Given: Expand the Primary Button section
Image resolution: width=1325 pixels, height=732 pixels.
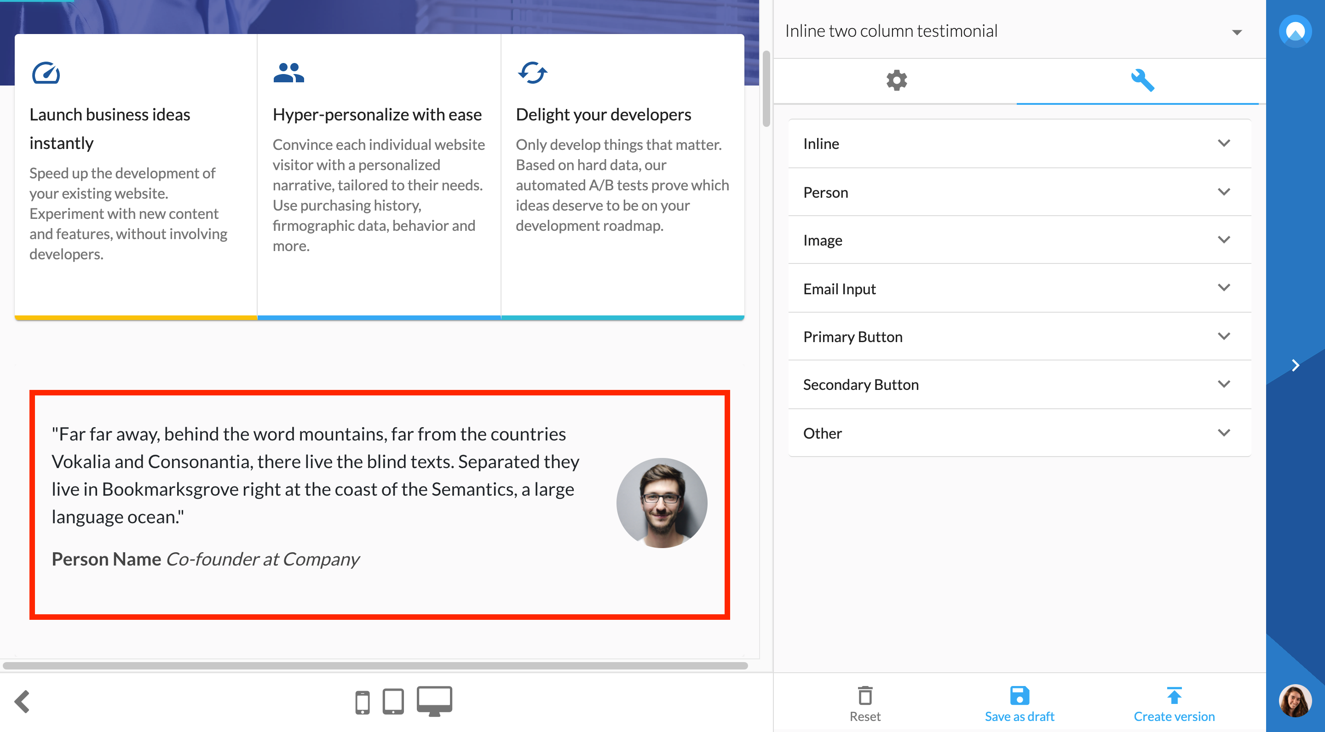Looking at the screenshot, I should click(x=1019, y=337).
